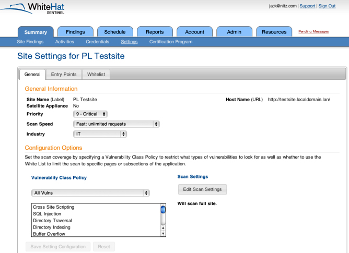View Pending Messages link

pyautogui.click(x=313, y=31)
